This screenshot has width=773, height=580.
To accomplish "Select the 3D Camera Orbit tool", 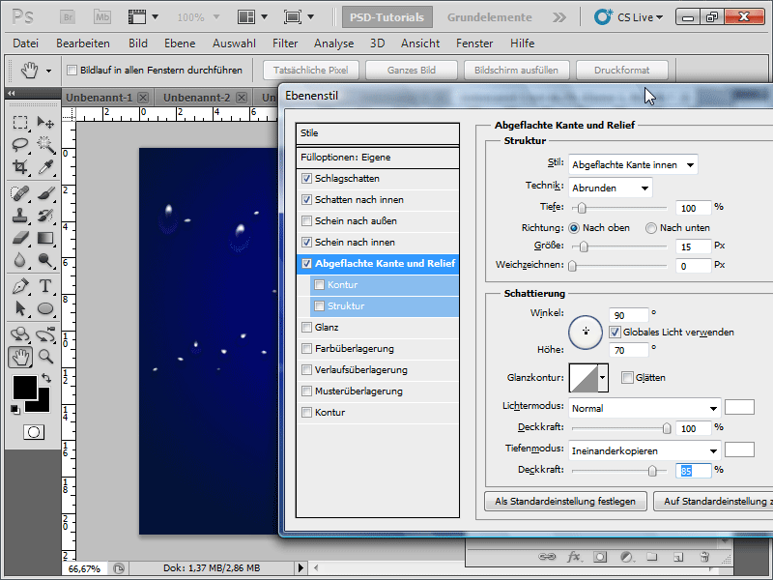I will coord(45,334).
